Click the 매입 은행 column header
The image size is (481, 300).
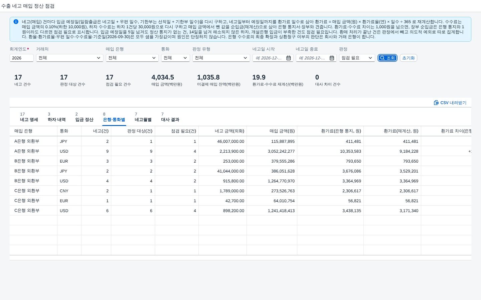tap(33, 131)
